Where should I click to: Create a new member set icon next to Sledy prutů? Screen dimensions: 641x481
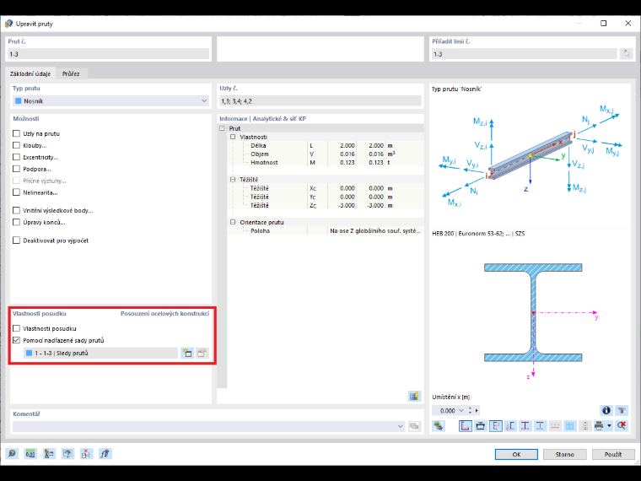click(187, 353)
